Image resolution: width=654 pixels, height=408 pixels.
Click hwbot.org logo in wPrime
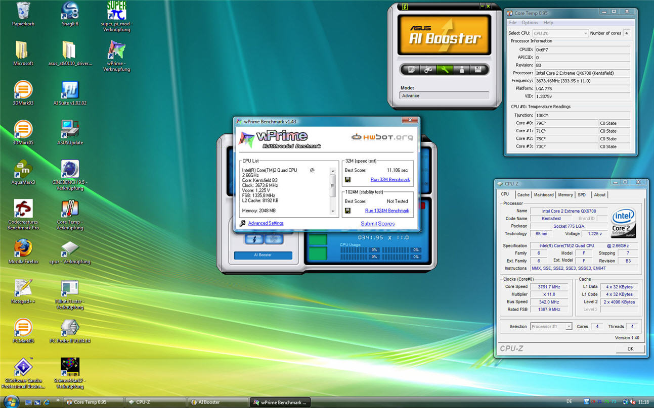click(382, 137)
